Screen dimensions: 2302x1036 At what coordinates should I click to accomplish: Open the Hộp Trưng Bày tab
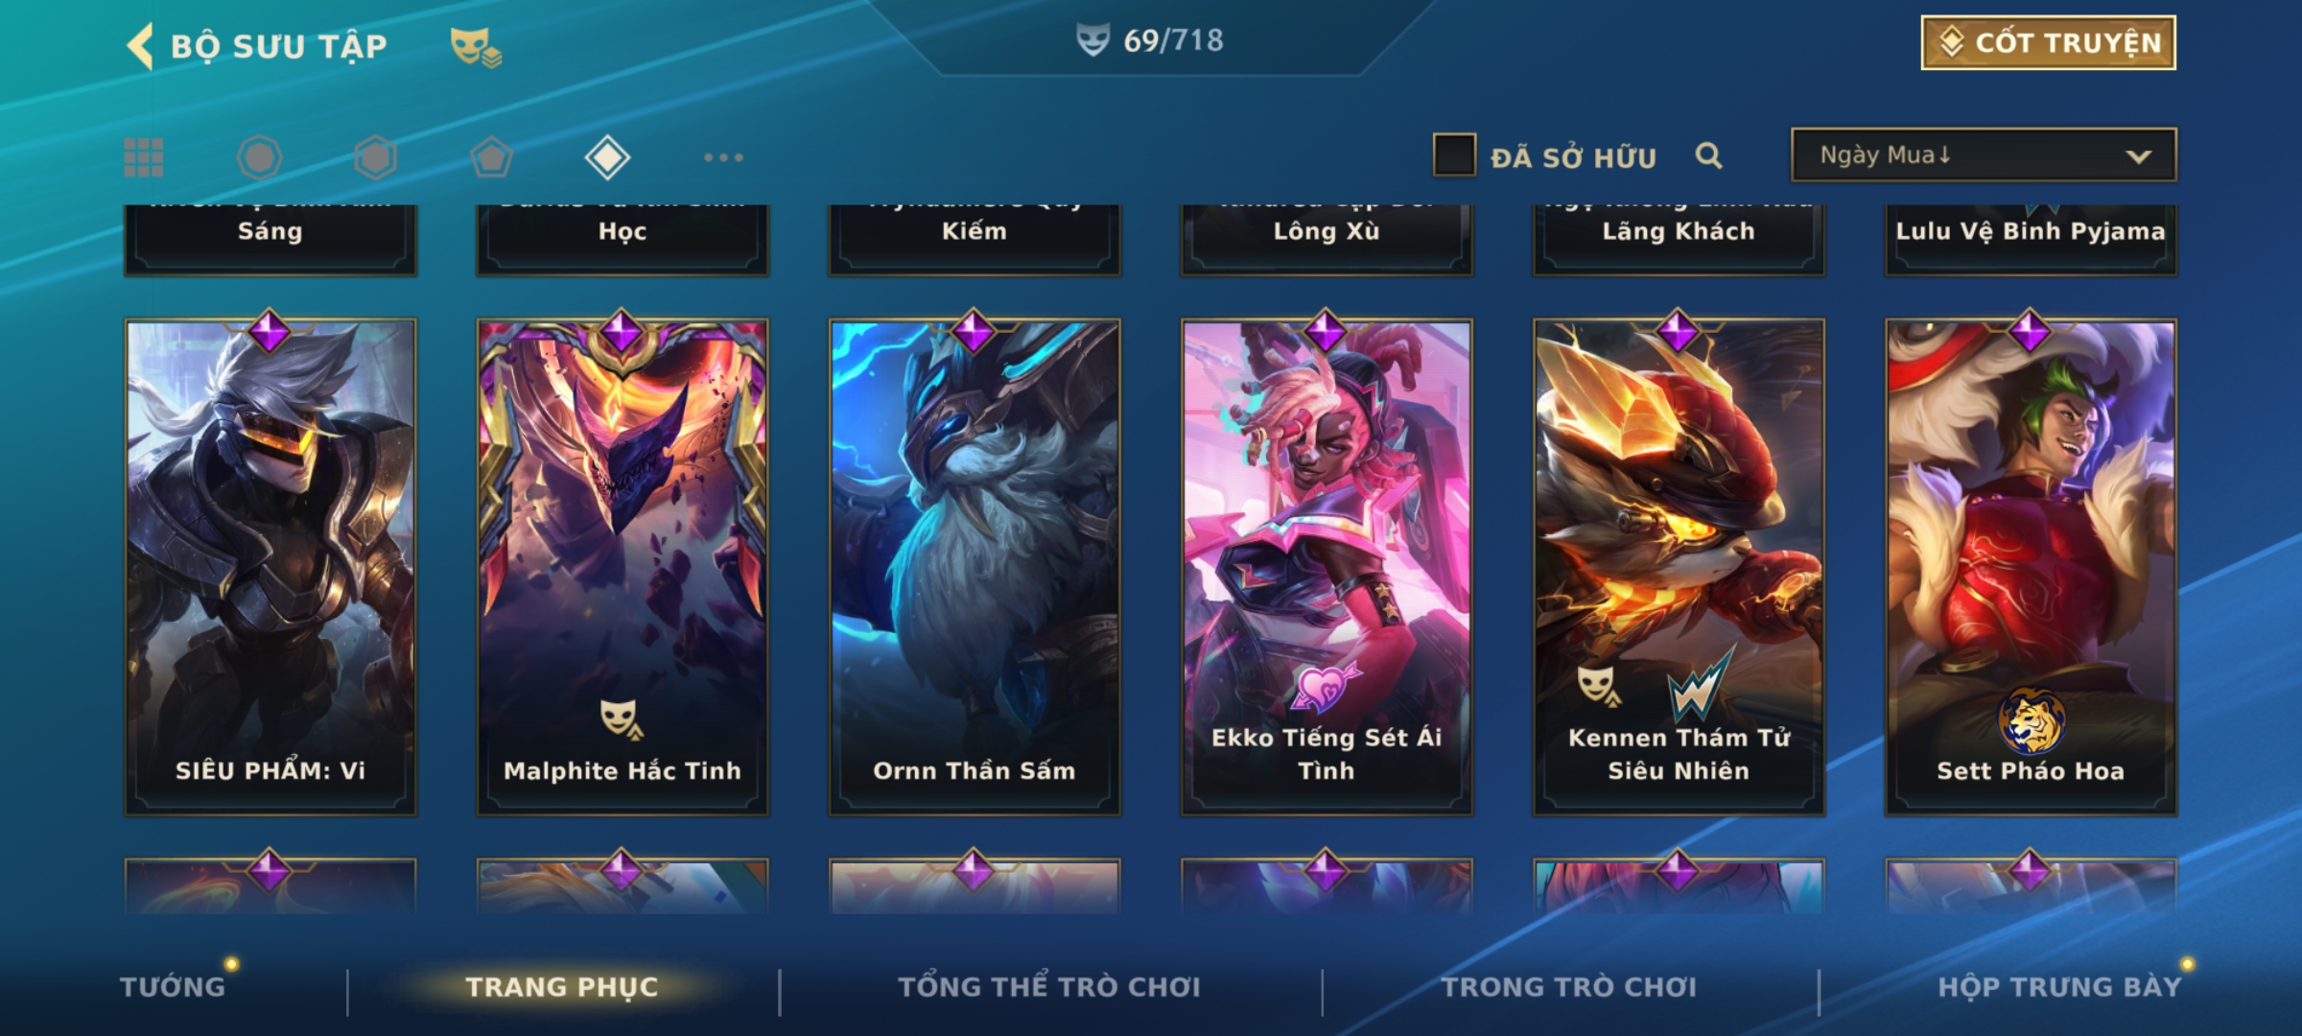click(2059, 987)
